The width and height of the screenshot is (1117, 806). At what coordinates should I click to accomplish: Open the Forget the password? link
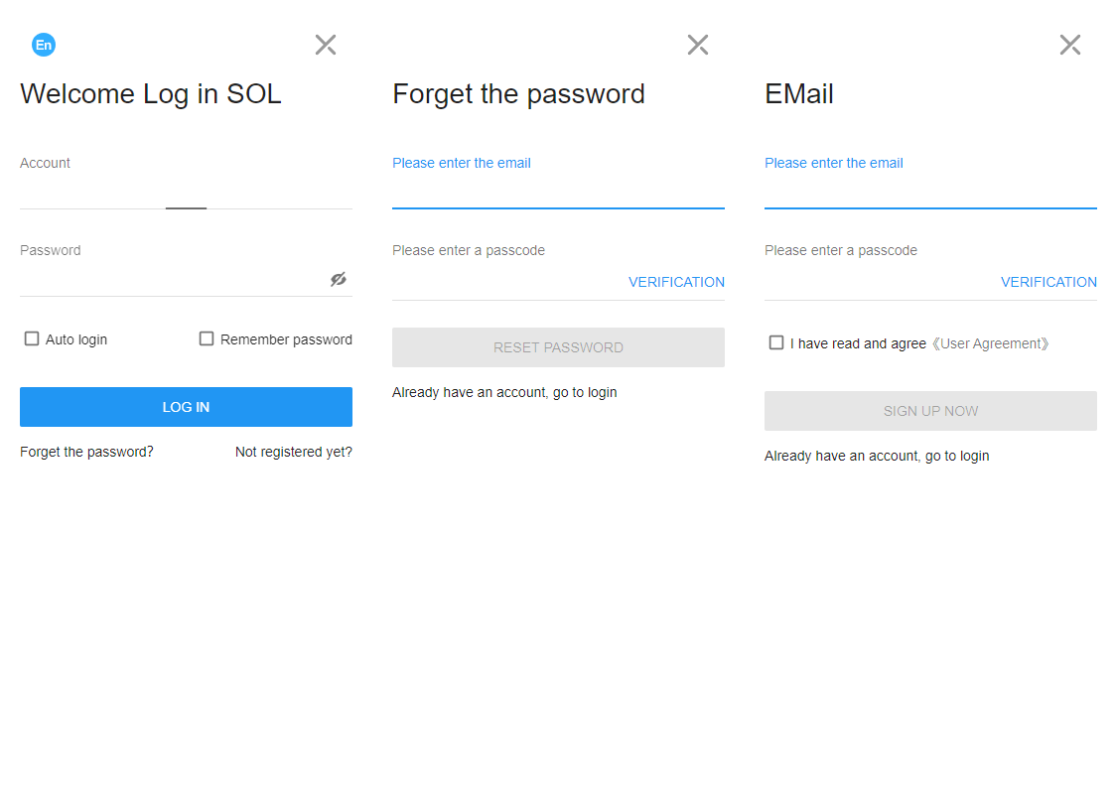click(87, 452)
